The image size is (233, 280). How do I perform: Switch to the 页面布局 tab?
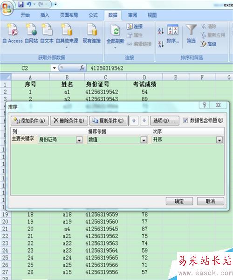point(69,15)
